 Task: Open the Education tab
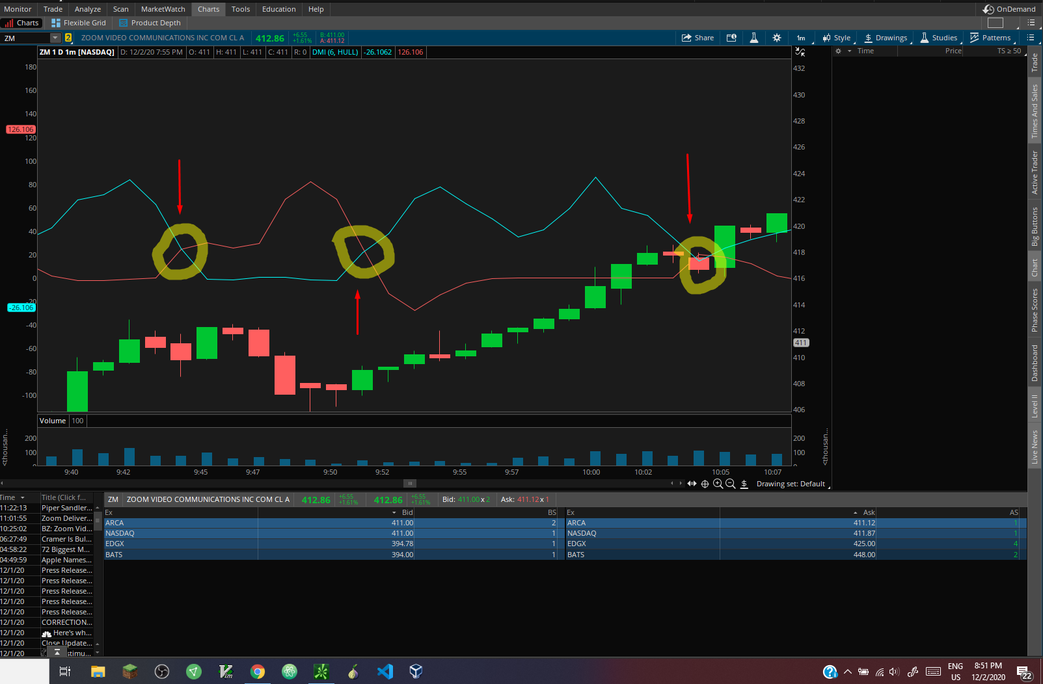(279, 9)
